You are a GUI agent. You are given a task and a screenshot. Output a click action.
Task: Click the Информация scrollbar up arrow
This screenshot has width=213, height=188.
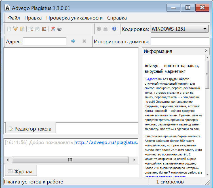[x=207, y=57]
